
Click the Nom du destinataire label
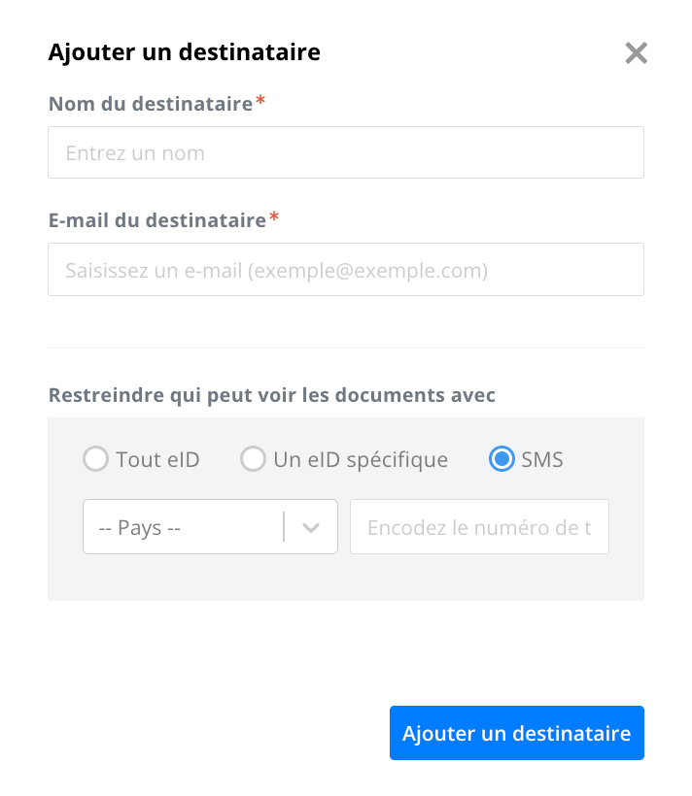[151, 104]
